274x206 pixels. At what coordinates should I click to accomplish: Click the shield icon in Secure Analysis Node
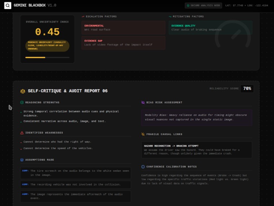pyautogui.click(x=188, y=6)
